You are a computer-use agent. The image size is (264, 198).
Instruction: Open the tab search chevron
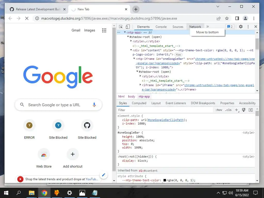click(218, 6)
